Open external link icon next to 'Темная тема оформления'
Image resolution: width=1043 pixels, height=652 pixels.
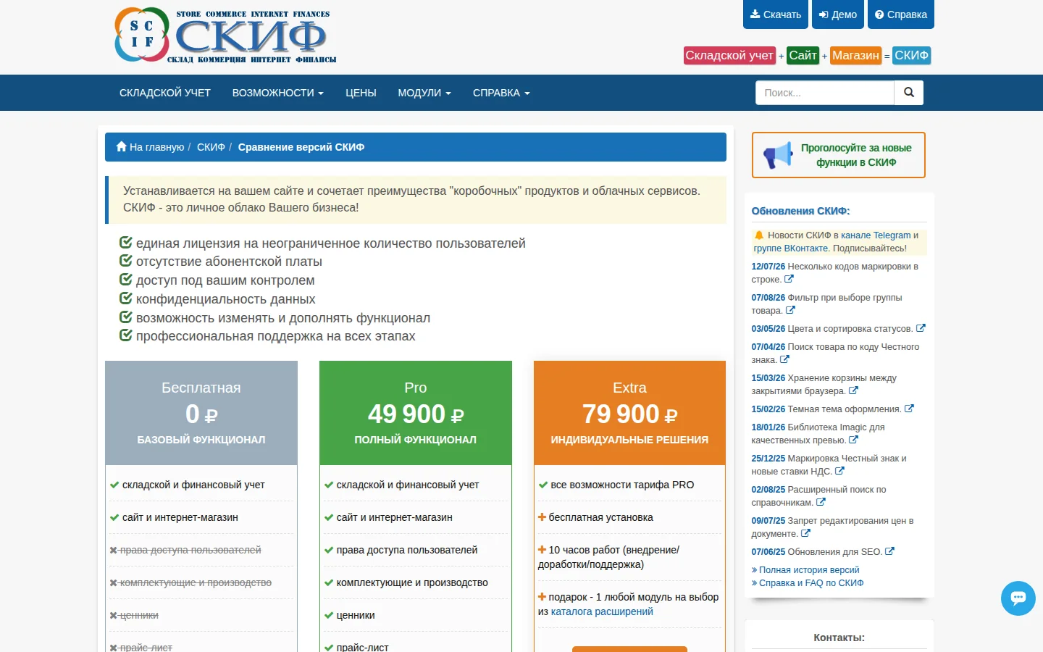coord(909,409)
